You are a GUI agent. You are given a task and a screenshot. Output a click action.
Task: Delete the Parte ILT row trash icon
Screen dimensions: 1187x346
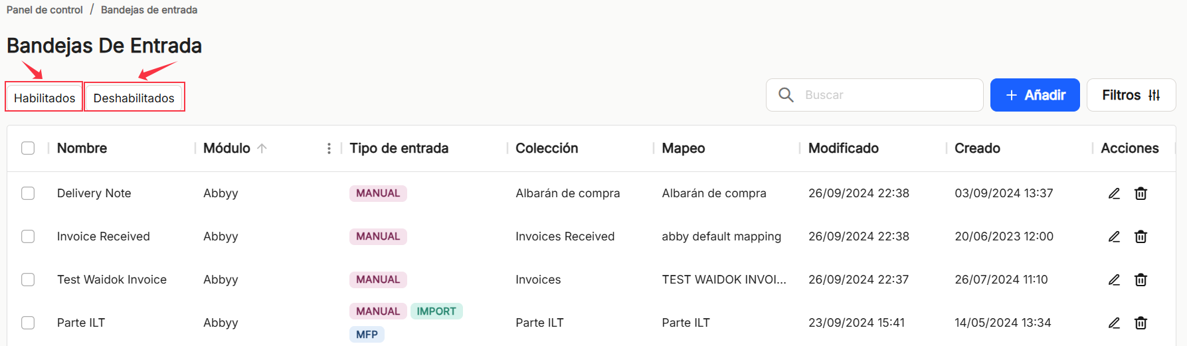coord(1141,323)
